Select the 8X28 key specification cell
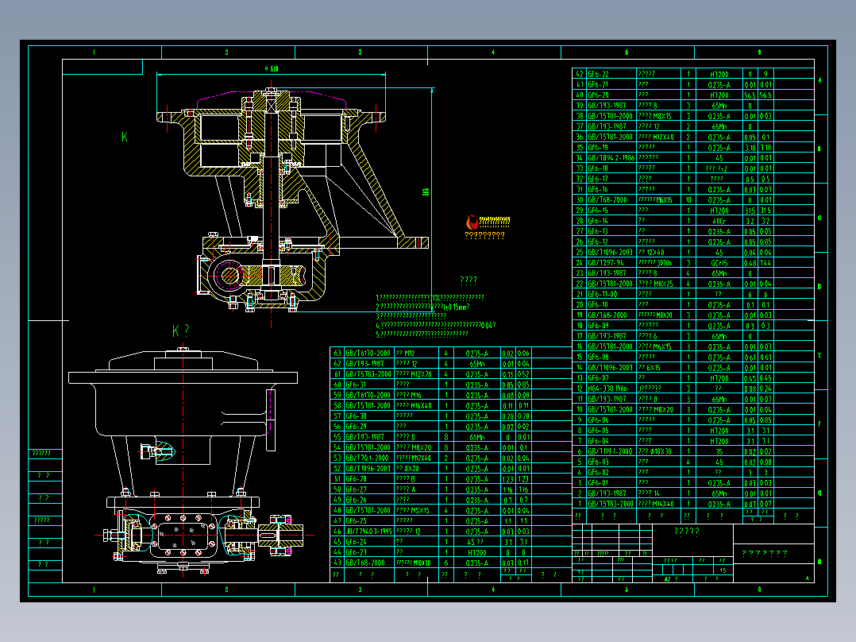 417,469
